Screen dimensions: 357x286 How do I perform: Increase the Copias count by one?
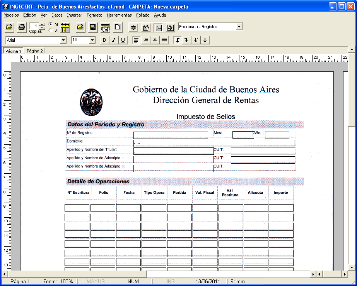(42, 24)
